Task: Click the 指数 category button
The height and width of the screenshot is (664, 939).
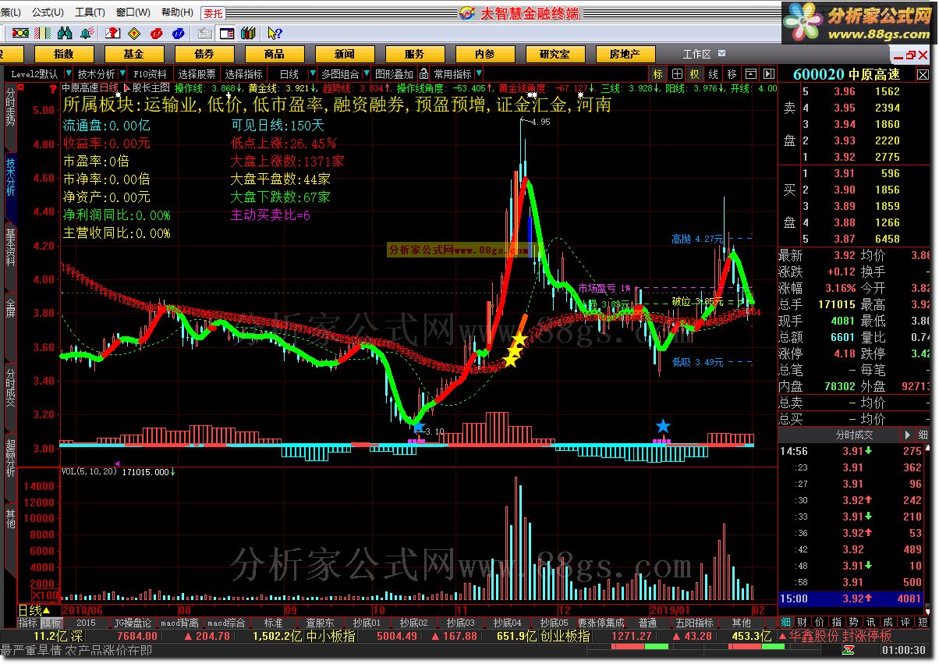Action: click(x=64, y=54)
